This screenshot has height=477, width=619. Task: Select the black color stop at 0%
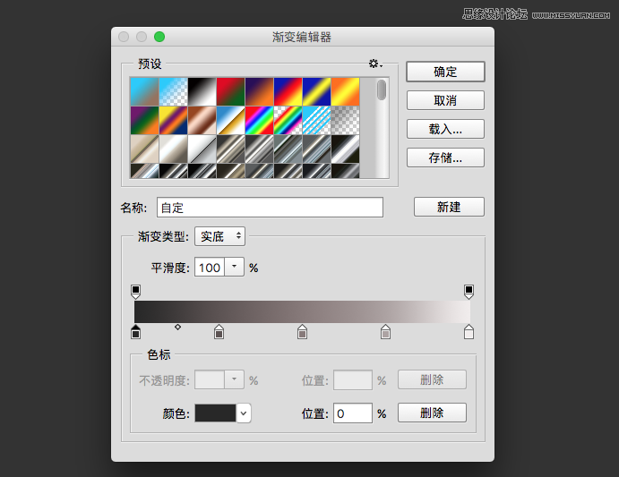tap(135, 332)
